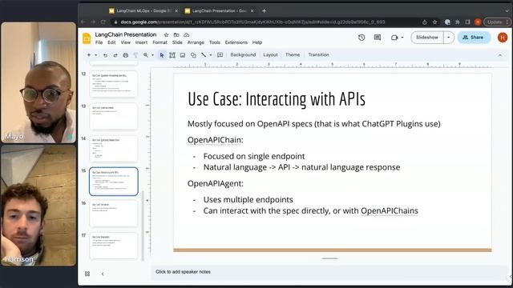Close the LangChain MLOps browser tab
Image resolution: width=513 pixels, height=288 pixels.
point(176,10)
